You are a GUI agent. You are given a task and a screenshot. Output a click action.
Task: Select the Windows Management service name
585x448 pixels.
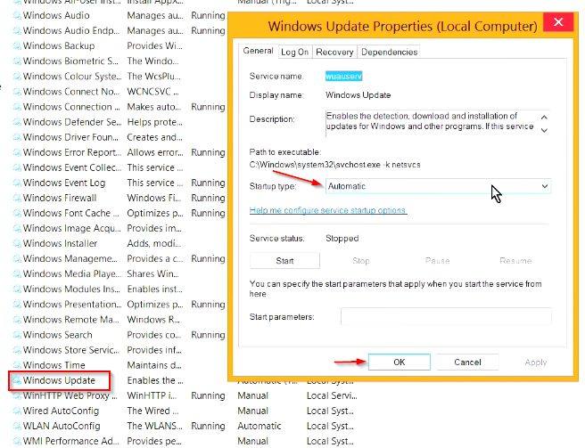70,259
